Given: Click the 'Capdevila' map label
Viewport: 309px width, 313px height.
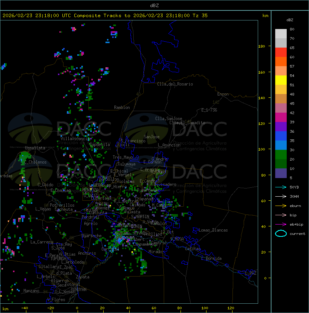Looking at the screenshot, I should (x=100, y=145).
